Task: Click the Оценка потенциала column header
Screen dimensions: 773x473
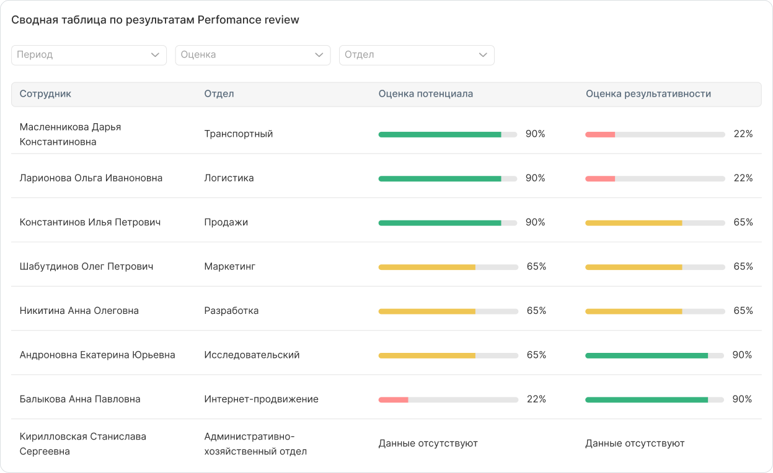Action: (426, 94)
